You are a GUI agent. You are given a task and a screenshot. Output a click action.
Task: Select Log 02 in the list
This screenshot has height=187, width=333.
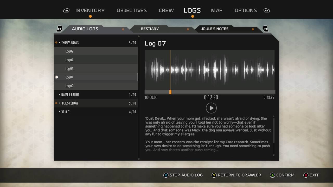(x=96, y=51)
